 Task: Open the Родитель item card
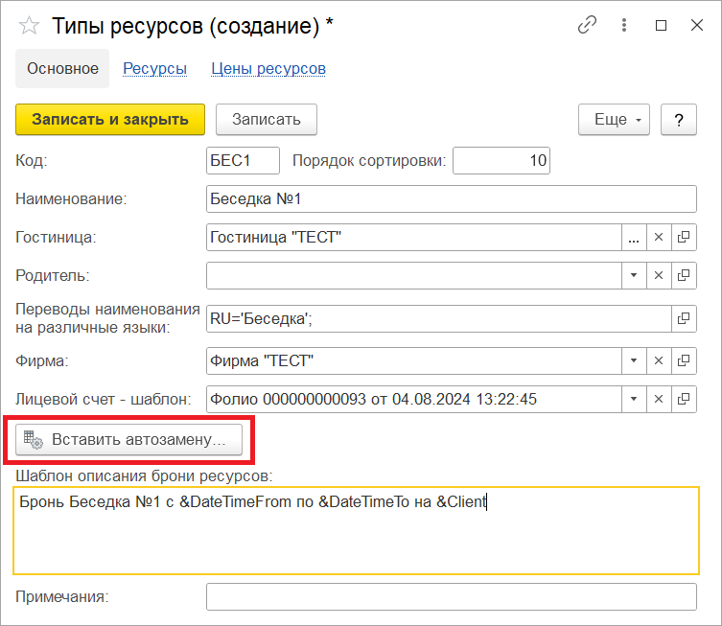[684, 276]
